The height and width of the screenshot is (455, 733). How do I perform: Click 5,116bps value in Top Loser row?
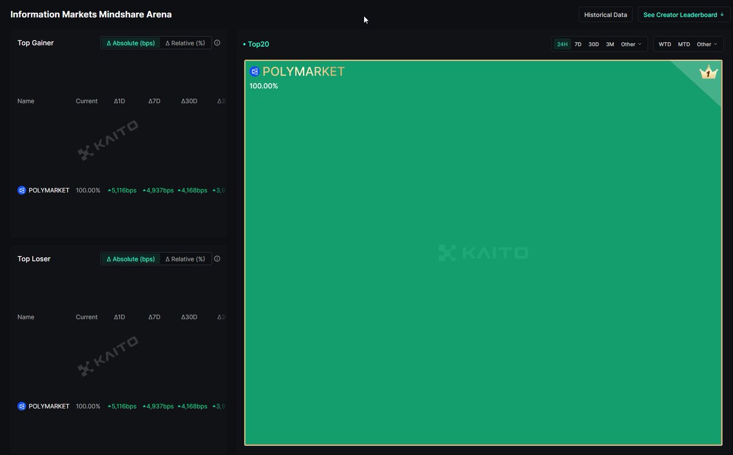pyautogui.click(x=122, y=406)
